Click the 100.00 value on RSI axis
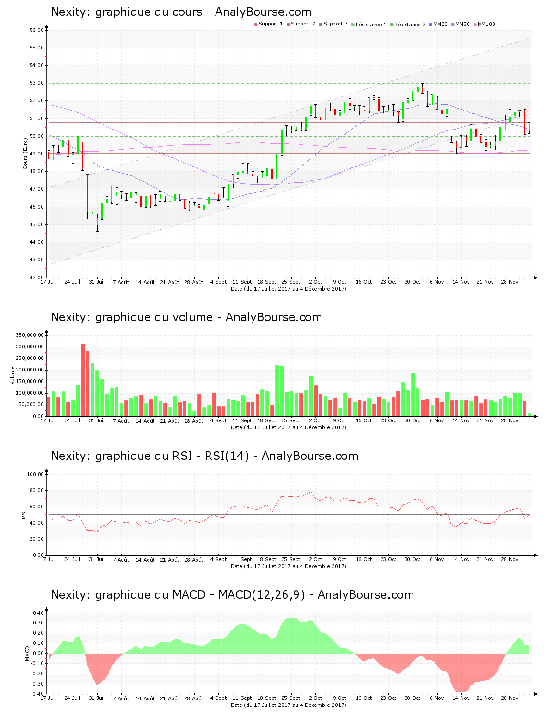 pos(35,474)
